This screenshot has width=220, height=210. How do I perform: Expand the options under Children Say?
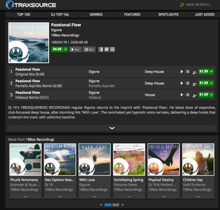coord(198,196)
